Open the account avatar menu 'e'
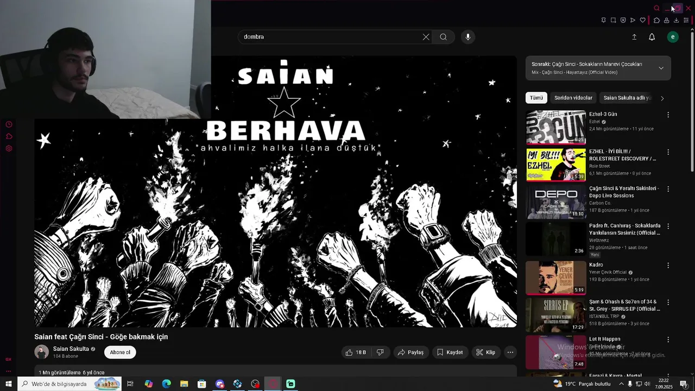Viewport: 695px width, 391px height. [x=673, y=37]
